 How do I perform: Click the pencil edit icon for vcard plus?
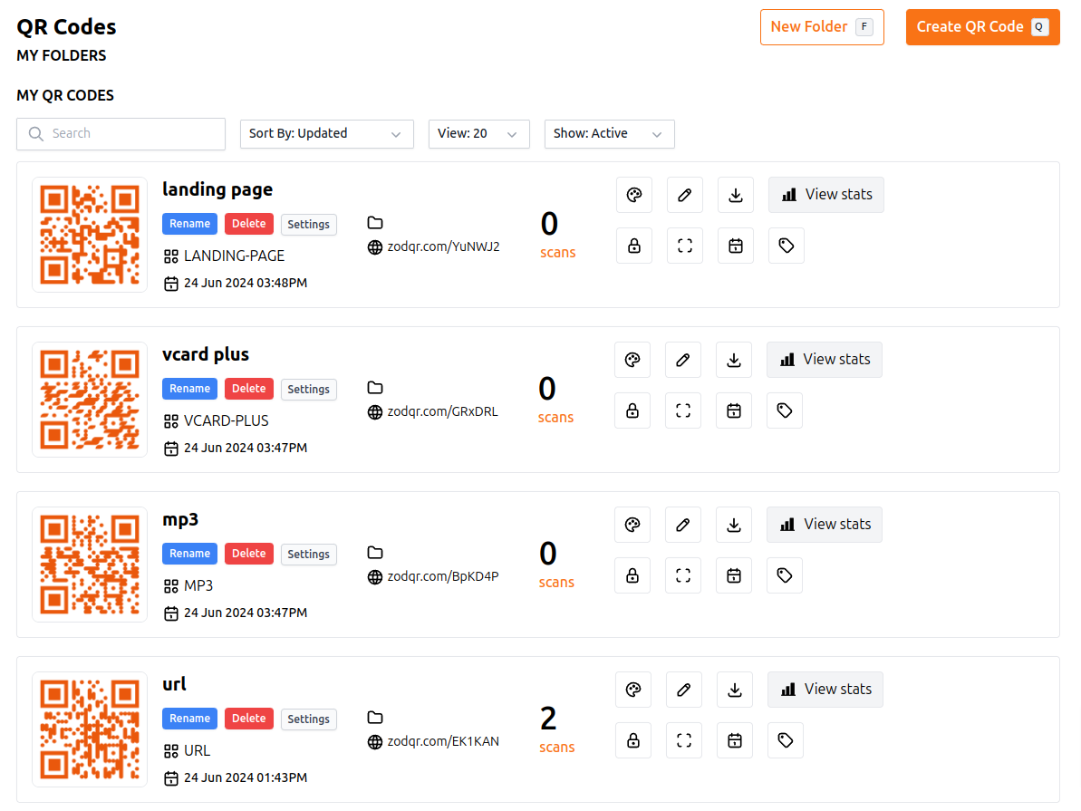click(683, 360)
